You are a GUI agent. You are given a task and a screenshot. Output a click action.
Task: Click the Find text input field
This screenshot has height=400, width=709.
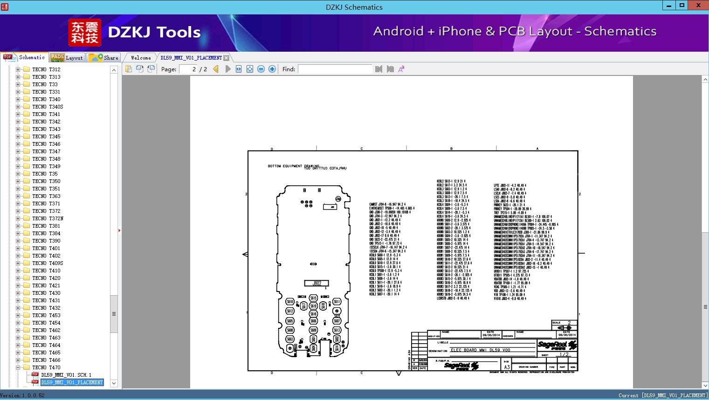coord(335,69)
